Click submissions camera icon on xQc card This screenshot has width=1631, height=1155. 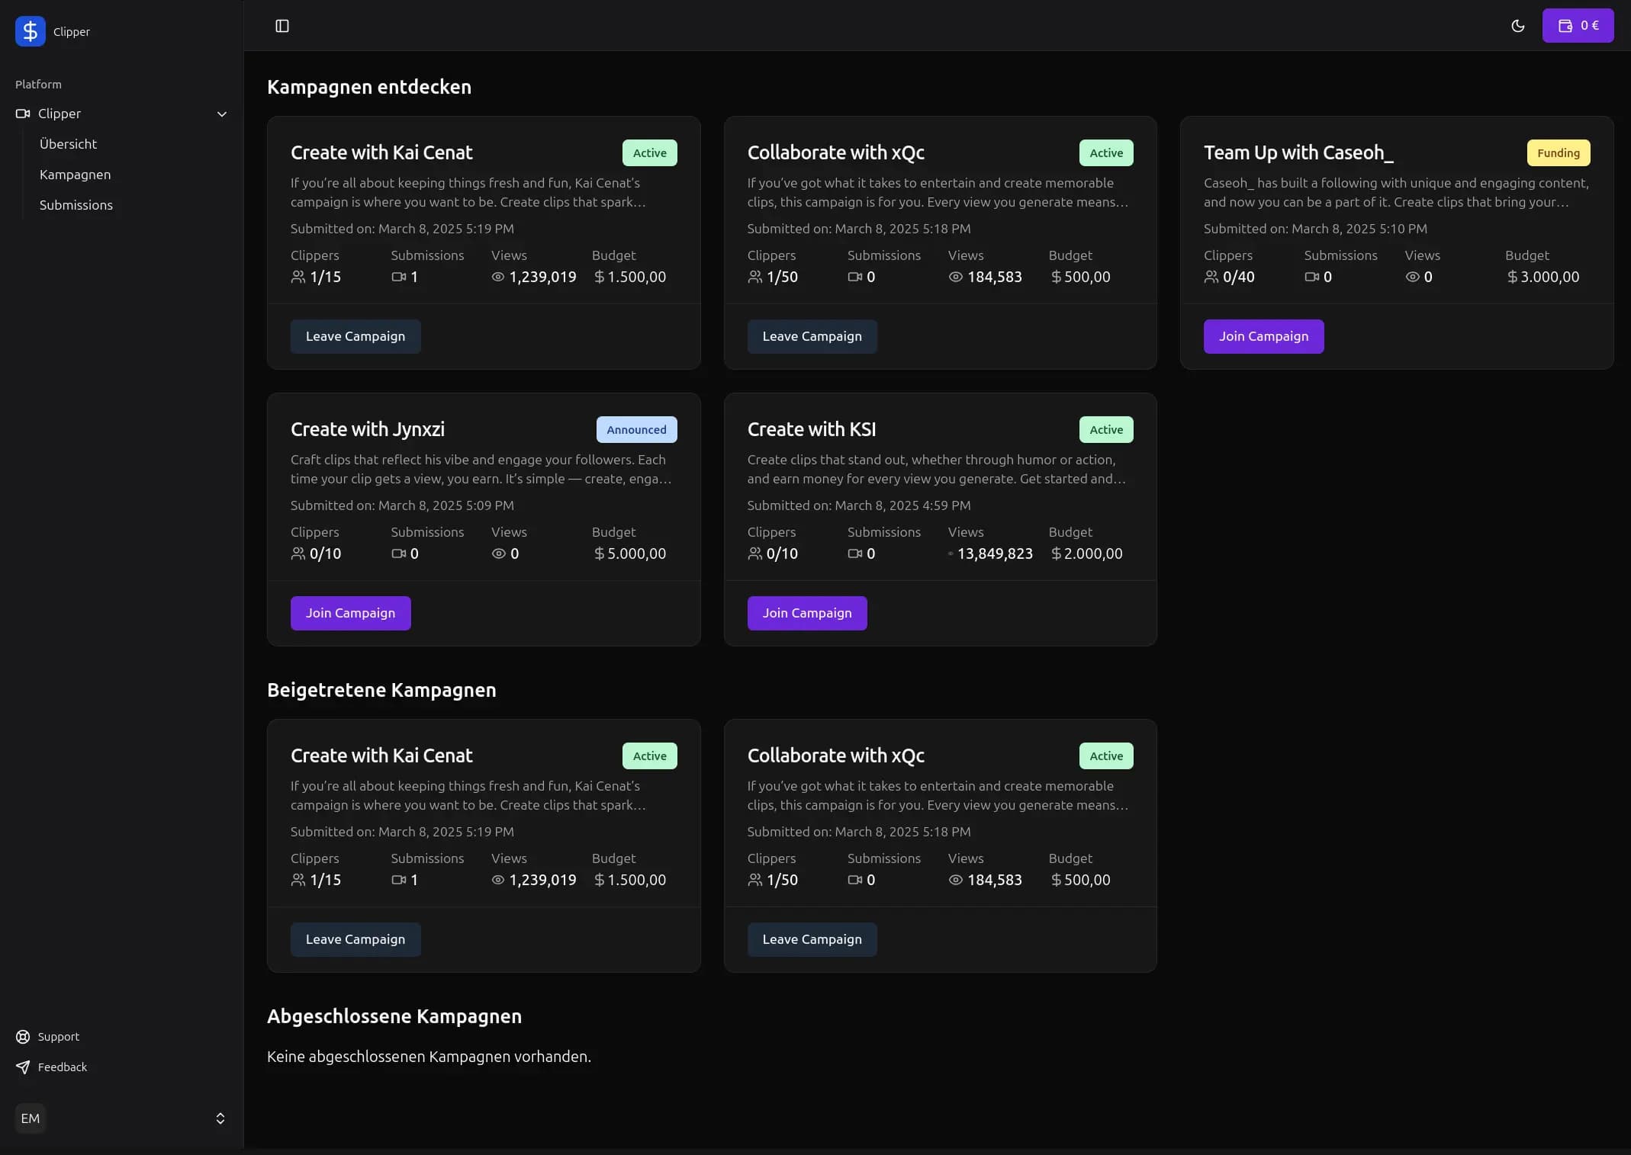click(854, 277)
